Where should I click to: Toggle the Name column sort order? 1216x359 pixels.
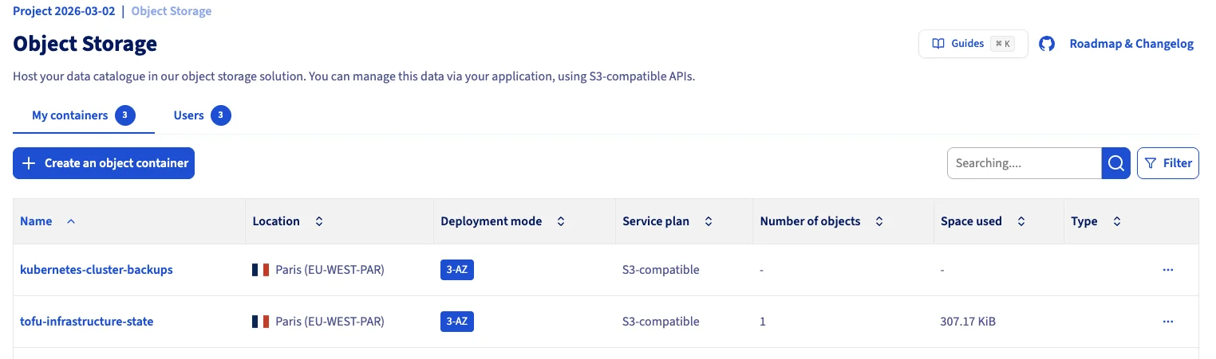(x=71, y=221)
